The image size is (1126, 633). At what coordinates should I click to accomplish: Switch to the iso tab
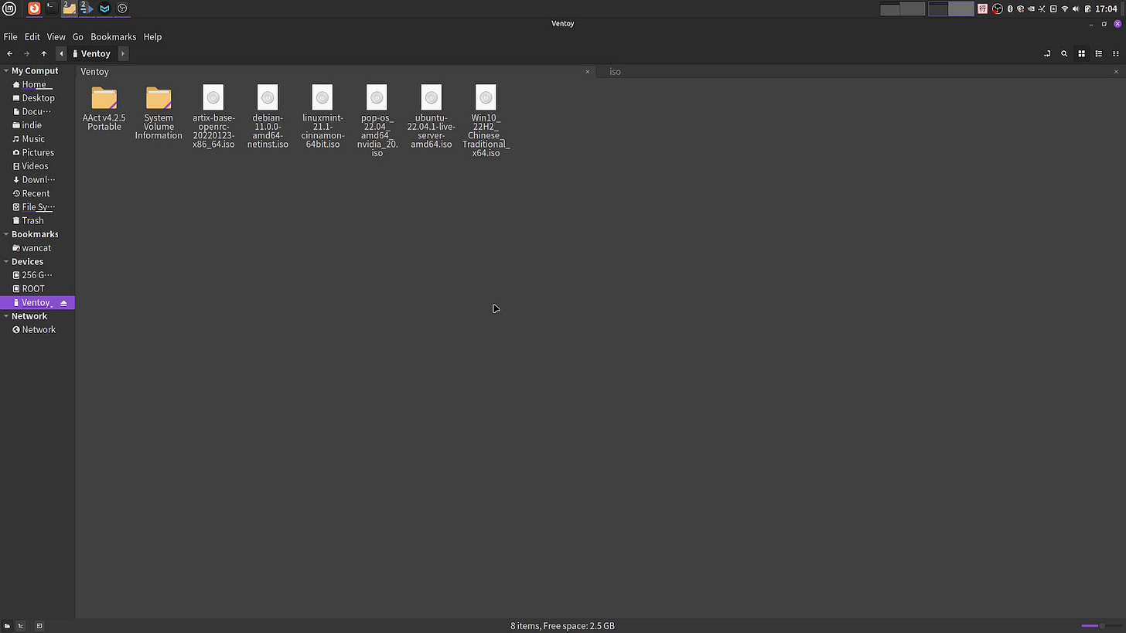click(x=860, y=71)
